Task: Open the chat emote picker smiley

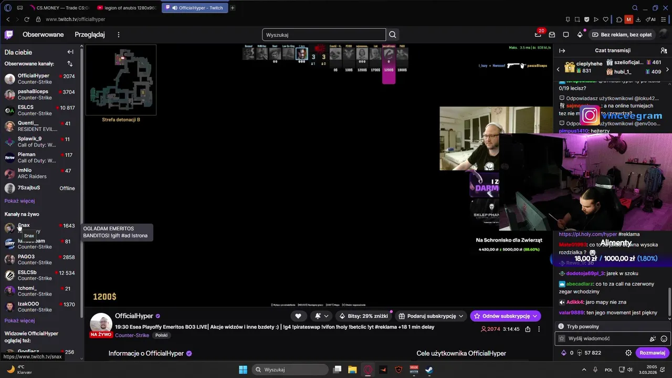Action: [664, 339]
